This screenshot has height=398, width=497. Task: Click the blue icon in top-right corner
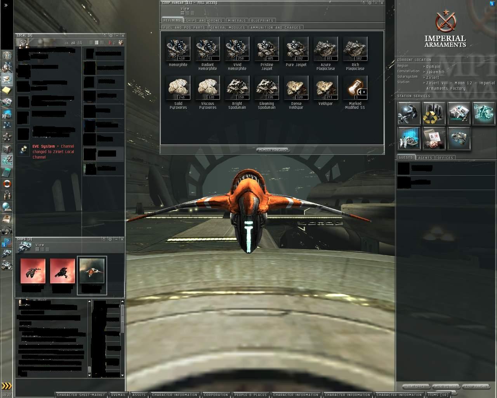point(492,3)
